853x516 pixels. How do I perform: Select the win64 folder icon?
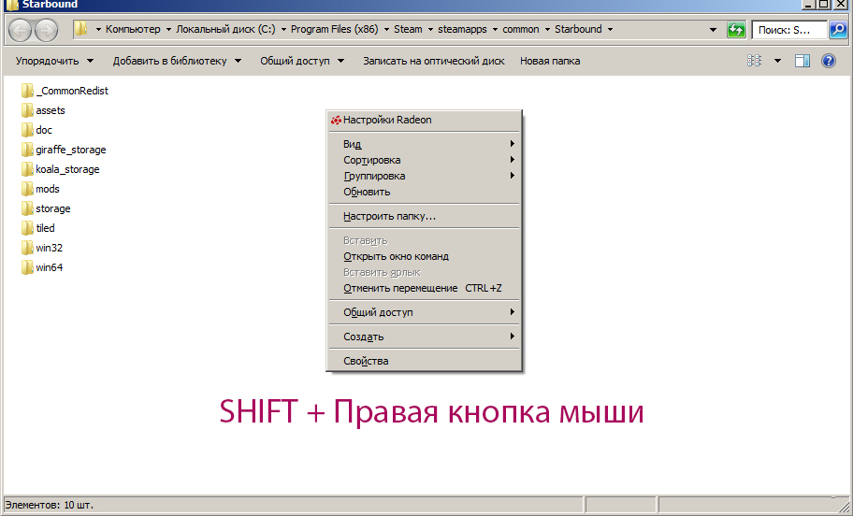27,267
